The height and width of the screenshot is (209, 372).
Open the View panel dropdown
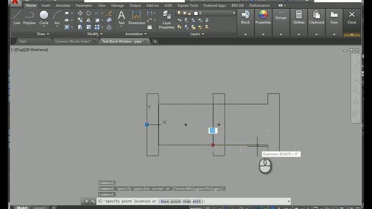334,34
